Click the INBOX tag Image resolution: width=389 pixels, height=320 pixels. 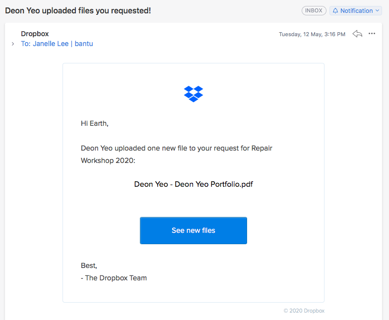[314, 11]
